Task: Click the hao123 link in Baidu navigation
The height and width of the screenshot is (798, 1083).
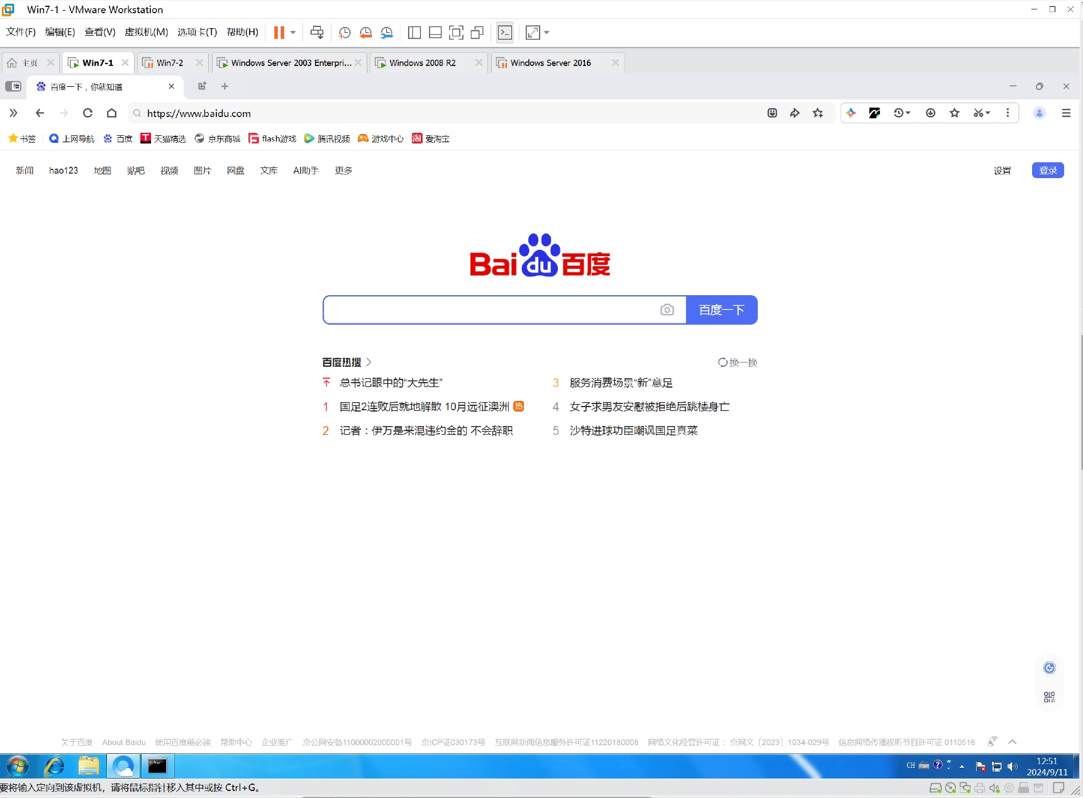Action: tap(64, 171)
